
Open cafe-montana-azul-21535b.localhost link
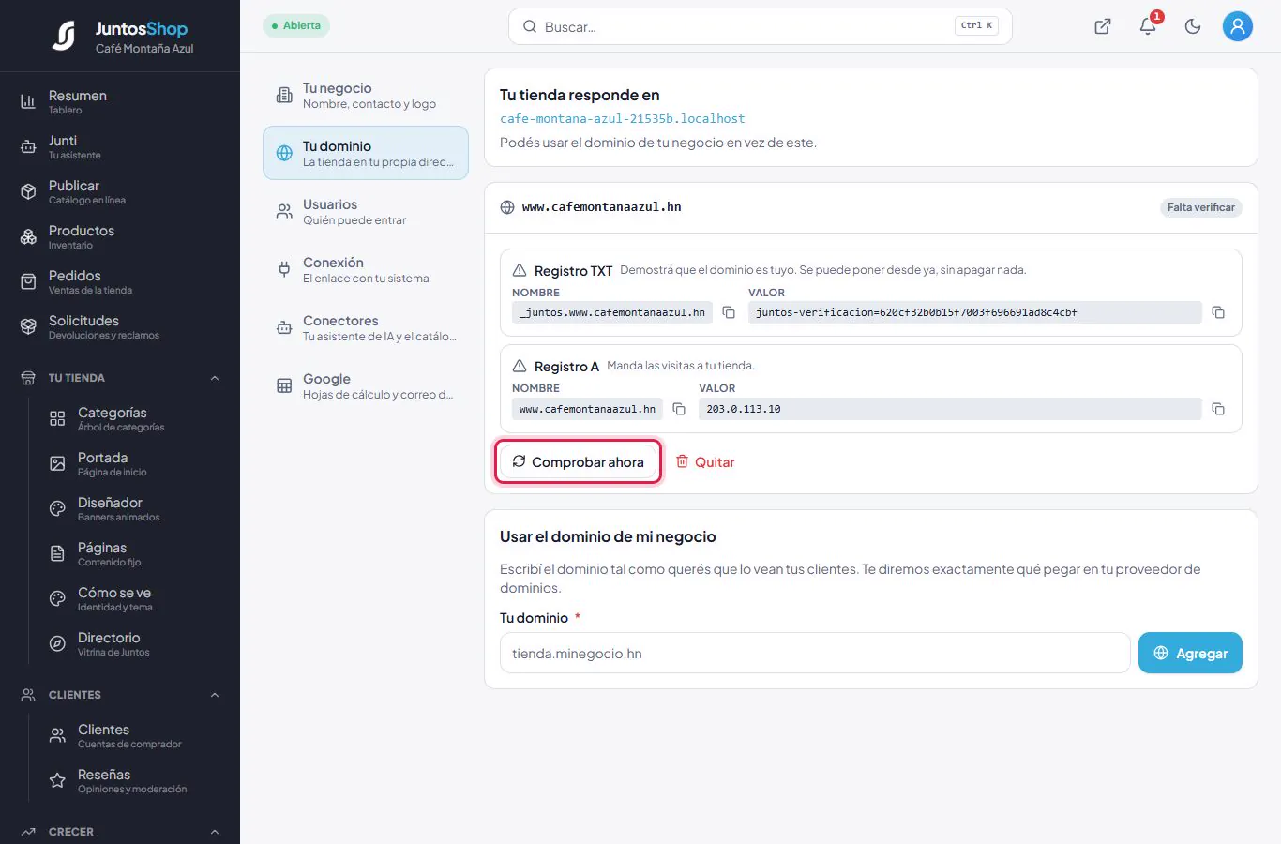tap(623, 119)
